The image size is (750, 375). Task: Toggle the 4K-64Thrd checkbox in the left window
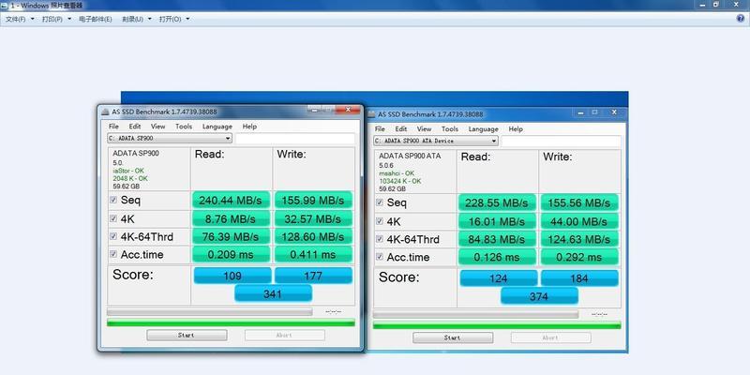[113, 236]
